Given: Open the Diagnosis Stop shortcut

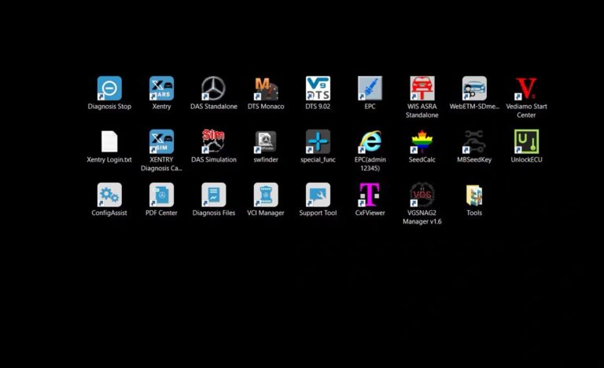Looking at the screenshot, I should [109, 89].
